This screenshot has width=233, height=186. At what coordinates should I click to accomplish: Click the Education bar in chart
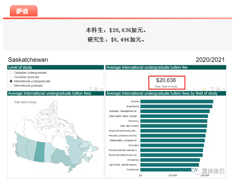(172, 146)
